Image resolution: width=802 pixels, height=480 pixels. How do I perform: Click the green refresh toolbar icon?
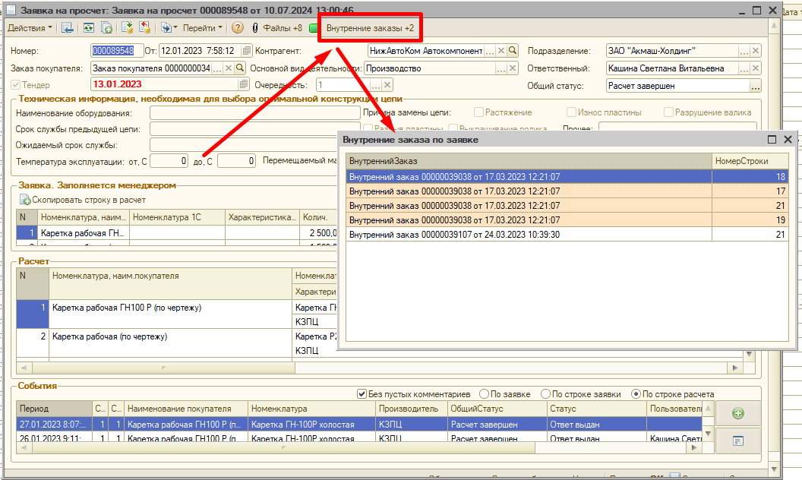[x=89, y=28]
